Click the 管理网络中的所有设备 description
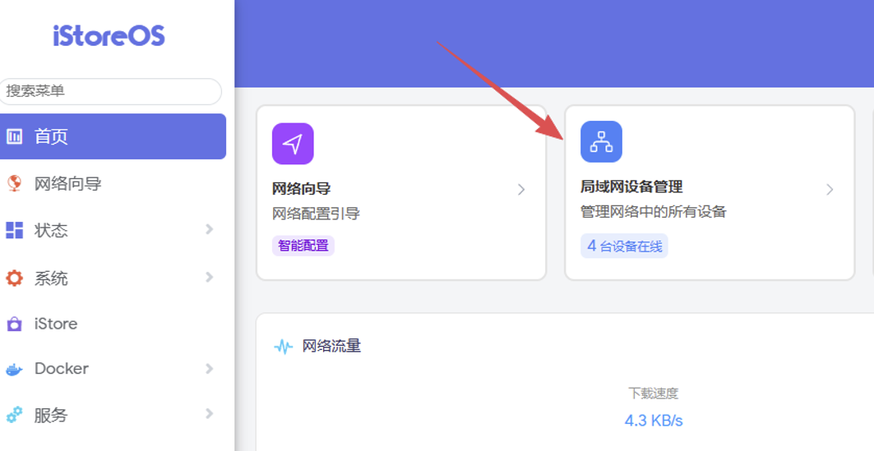The image size is (874, 451). tap(654, 212)
